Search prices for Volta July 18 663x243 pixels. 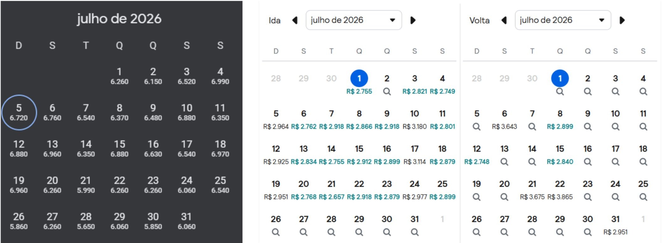click(x=643, y=162)
